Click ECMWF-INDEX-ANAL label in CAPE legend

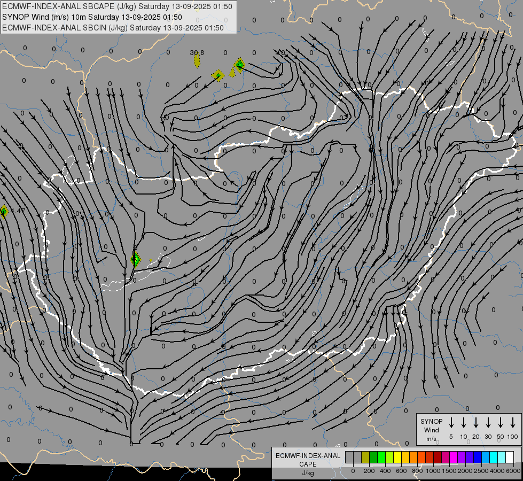308,456
